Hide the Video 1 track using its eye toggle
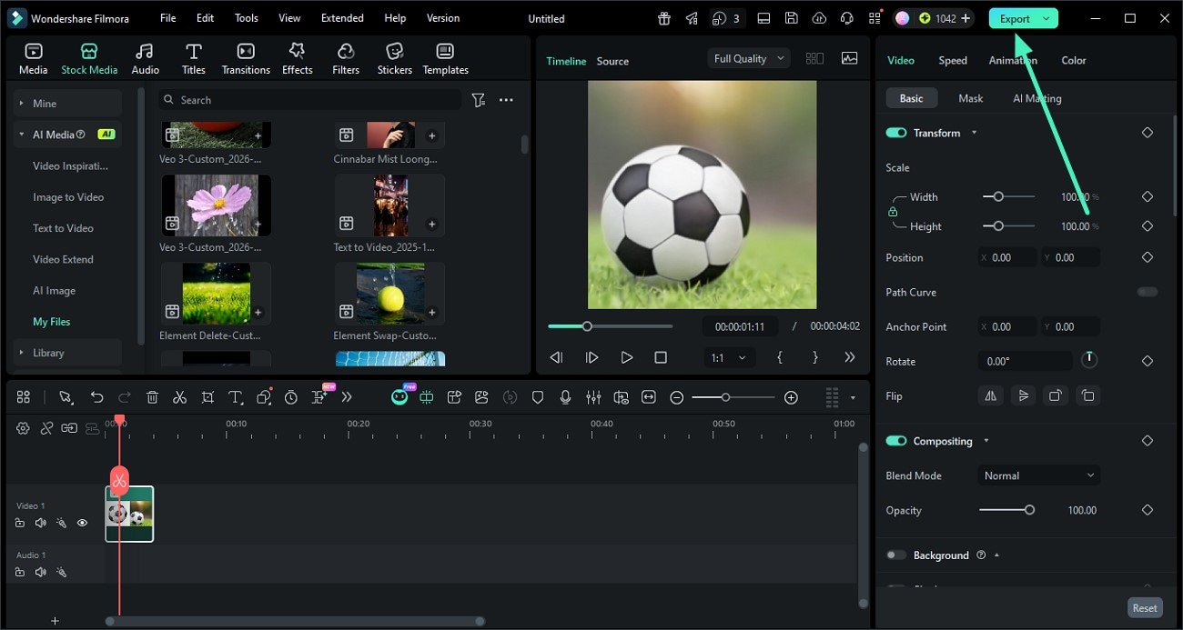 (x=83, y=523)
